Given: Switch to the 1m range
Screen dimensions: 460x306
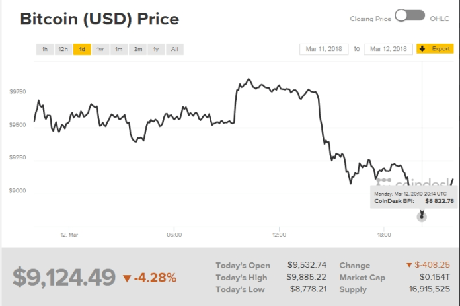Looking at the screenshot, I should pos(119,49).
